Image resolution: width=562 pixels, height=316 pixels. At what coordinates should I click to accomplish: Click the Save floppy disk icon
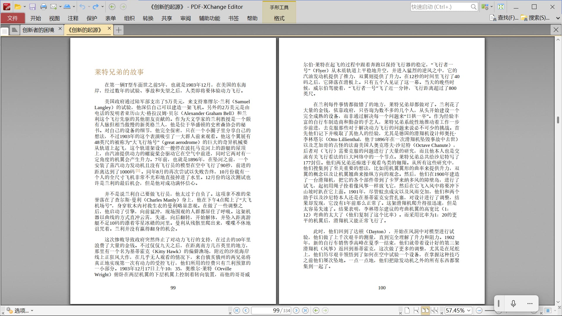click(32, 7)
